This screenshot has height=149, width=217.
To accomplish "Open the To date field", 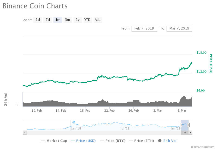I will [179, 28].
